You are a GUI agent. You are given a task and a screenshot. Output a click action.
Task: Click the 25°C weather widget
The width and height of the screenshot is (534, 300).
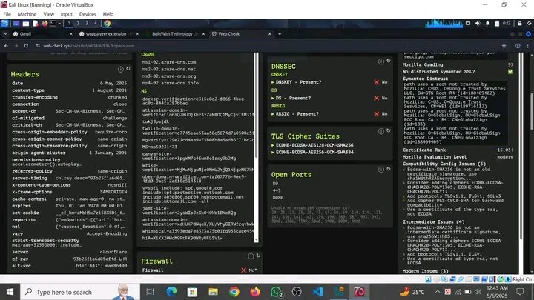point(412,292)
